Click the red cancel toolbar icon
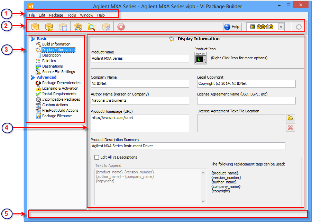This screenshot has width=312, height=222. coord(121,27)
